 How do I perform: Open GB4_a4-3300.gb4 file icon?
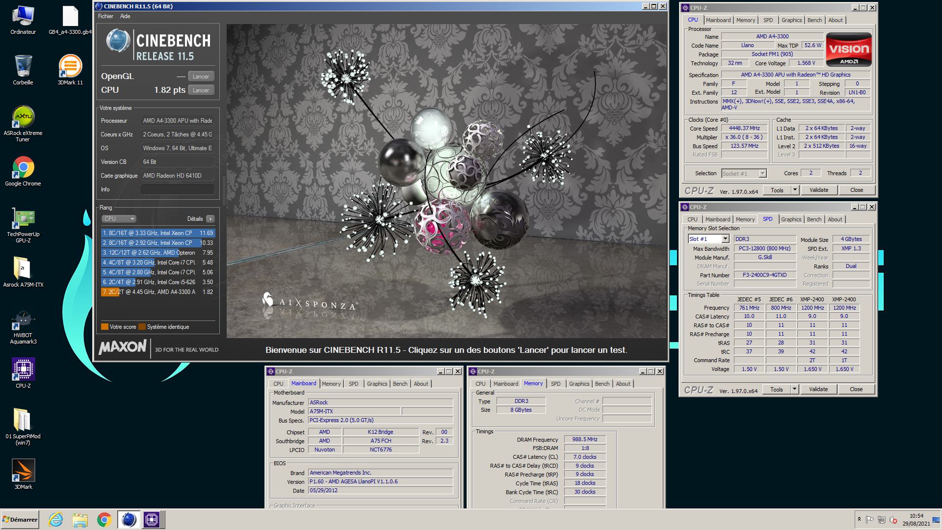(x=70, y=20)
